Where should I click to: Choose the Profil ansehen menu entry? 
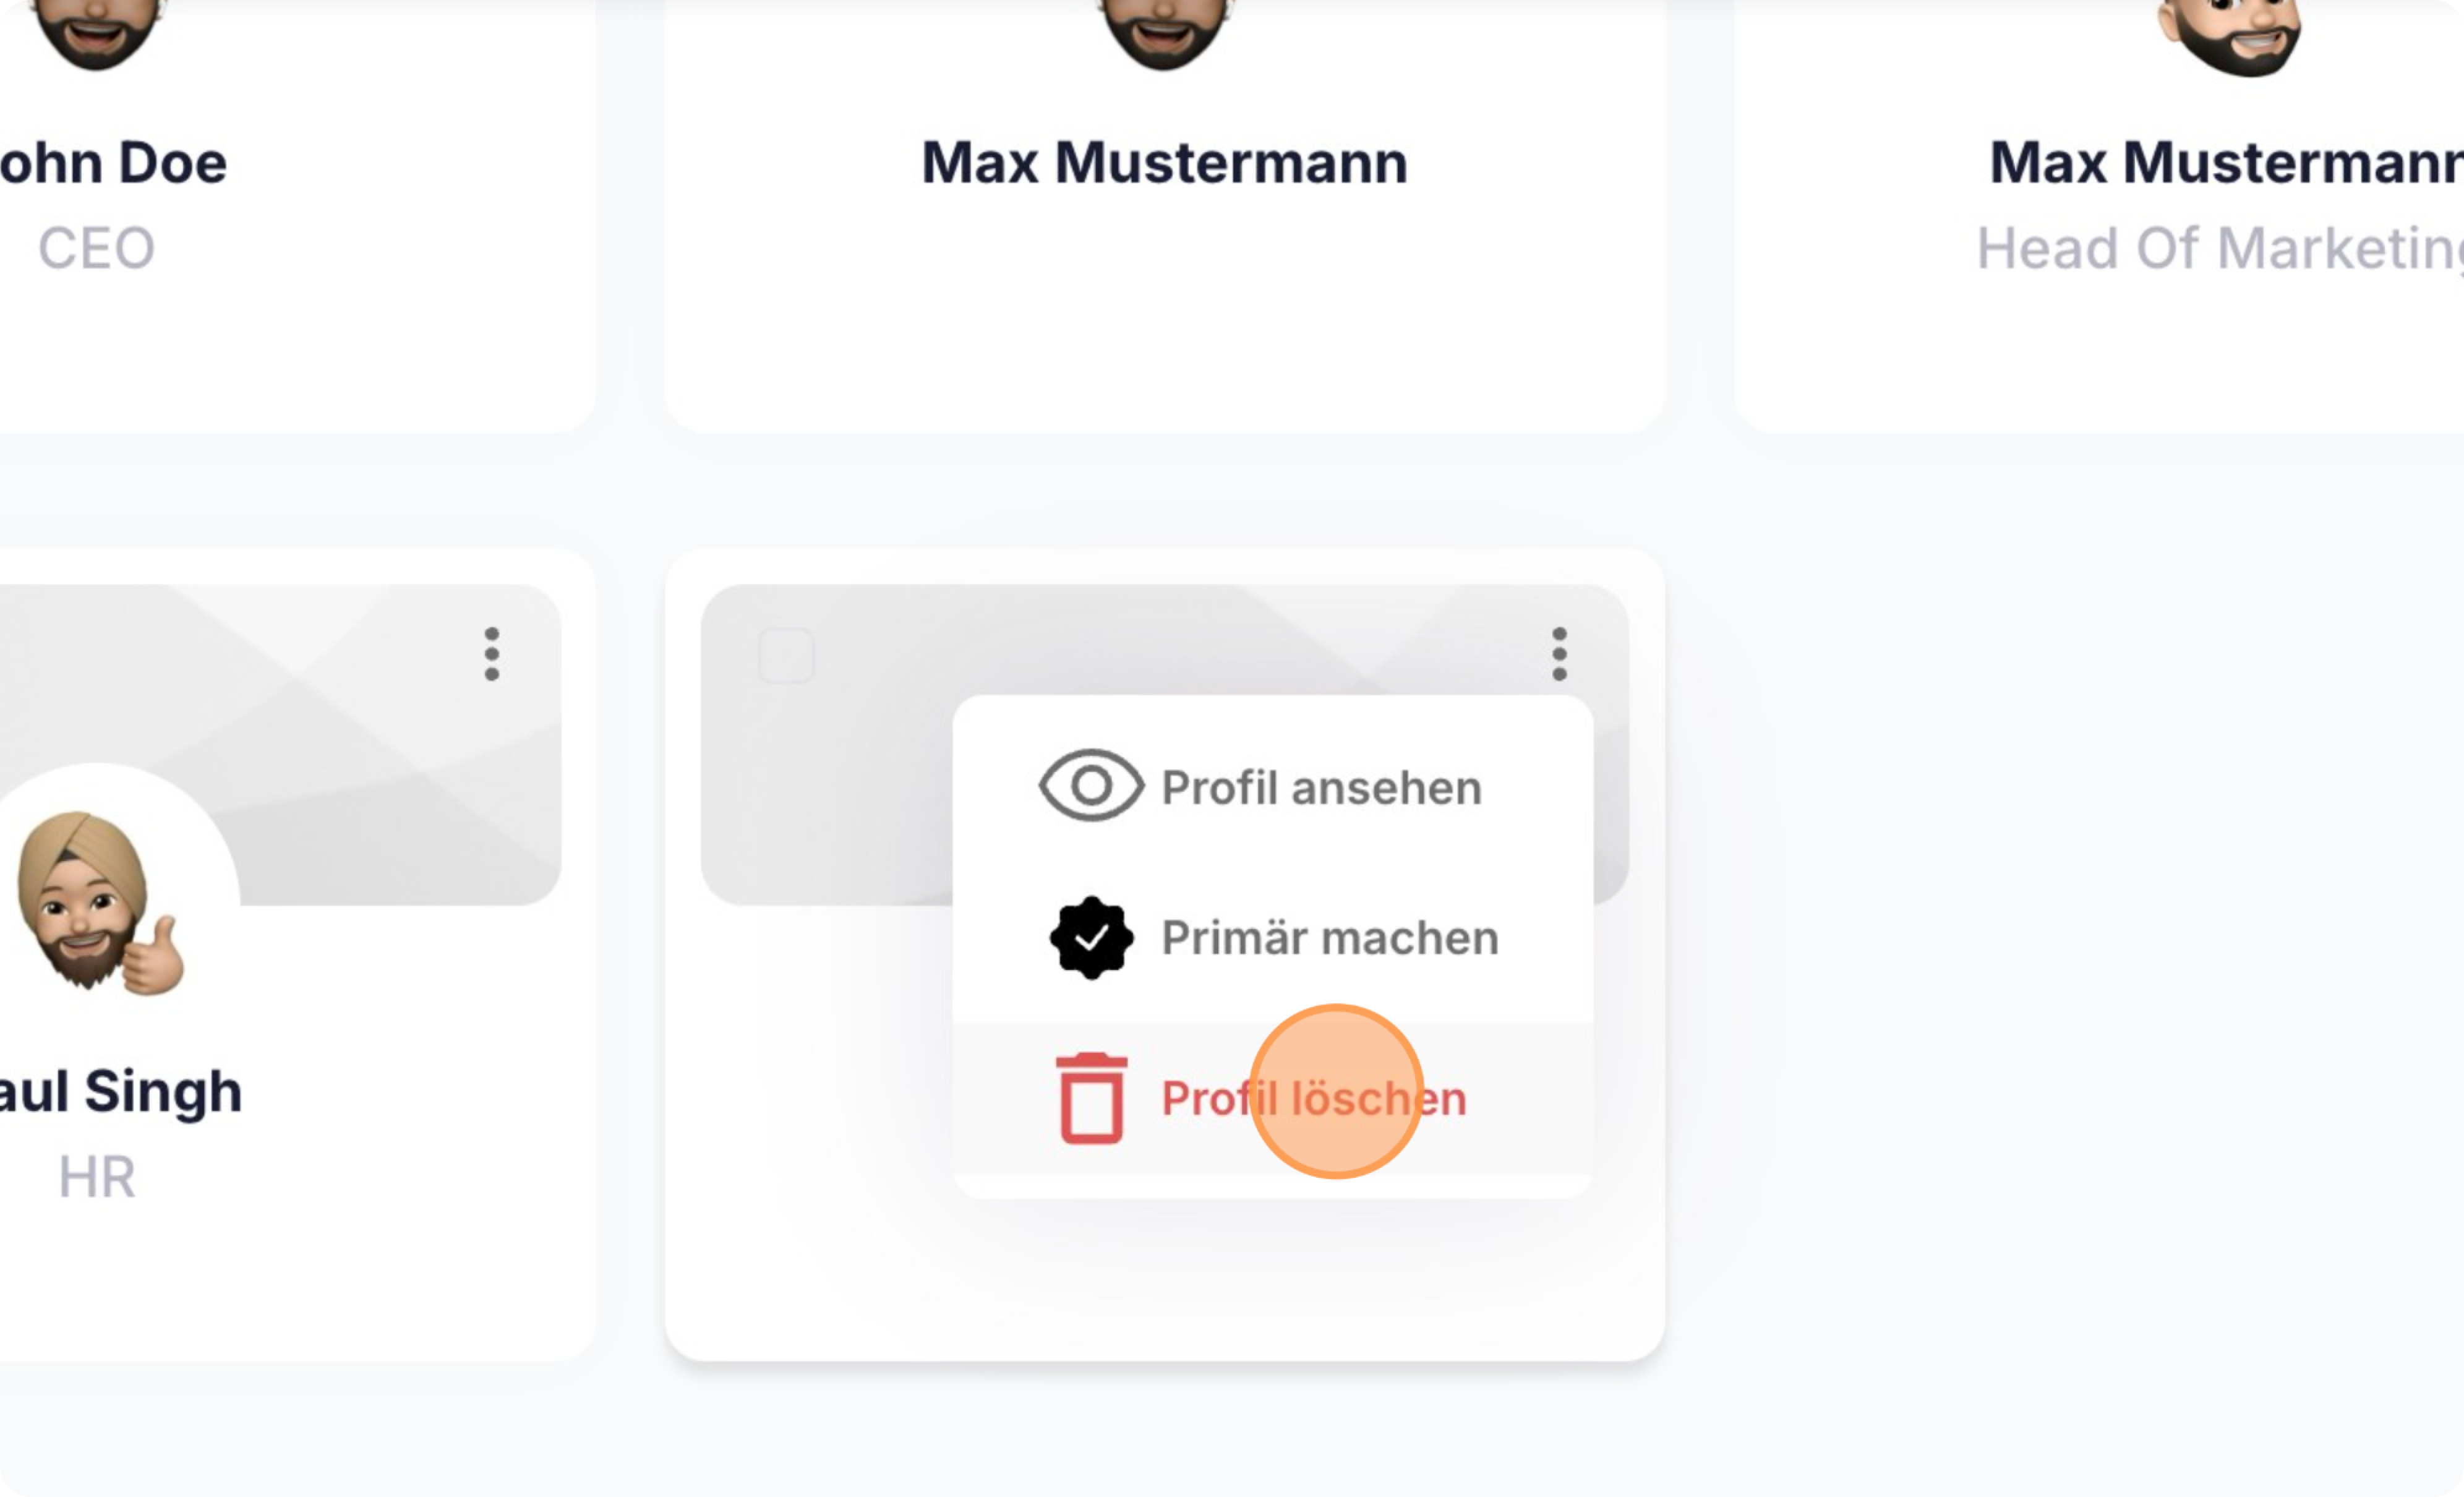(1320, 788)
